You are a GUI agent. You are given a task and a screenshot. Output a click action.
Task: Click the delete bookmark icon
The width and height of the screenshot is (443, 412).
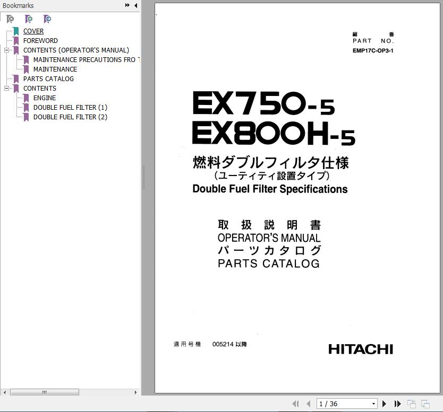pos(10,19)
